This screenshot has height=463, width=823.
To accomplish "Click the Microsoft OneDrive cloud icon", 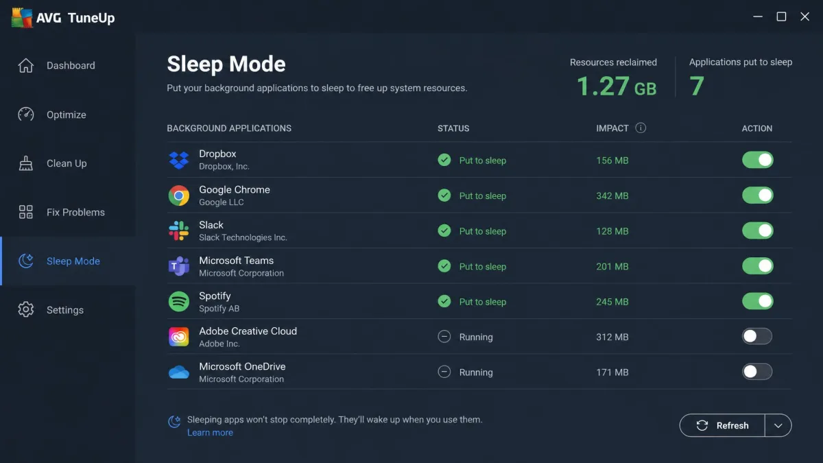I will 179,372.
